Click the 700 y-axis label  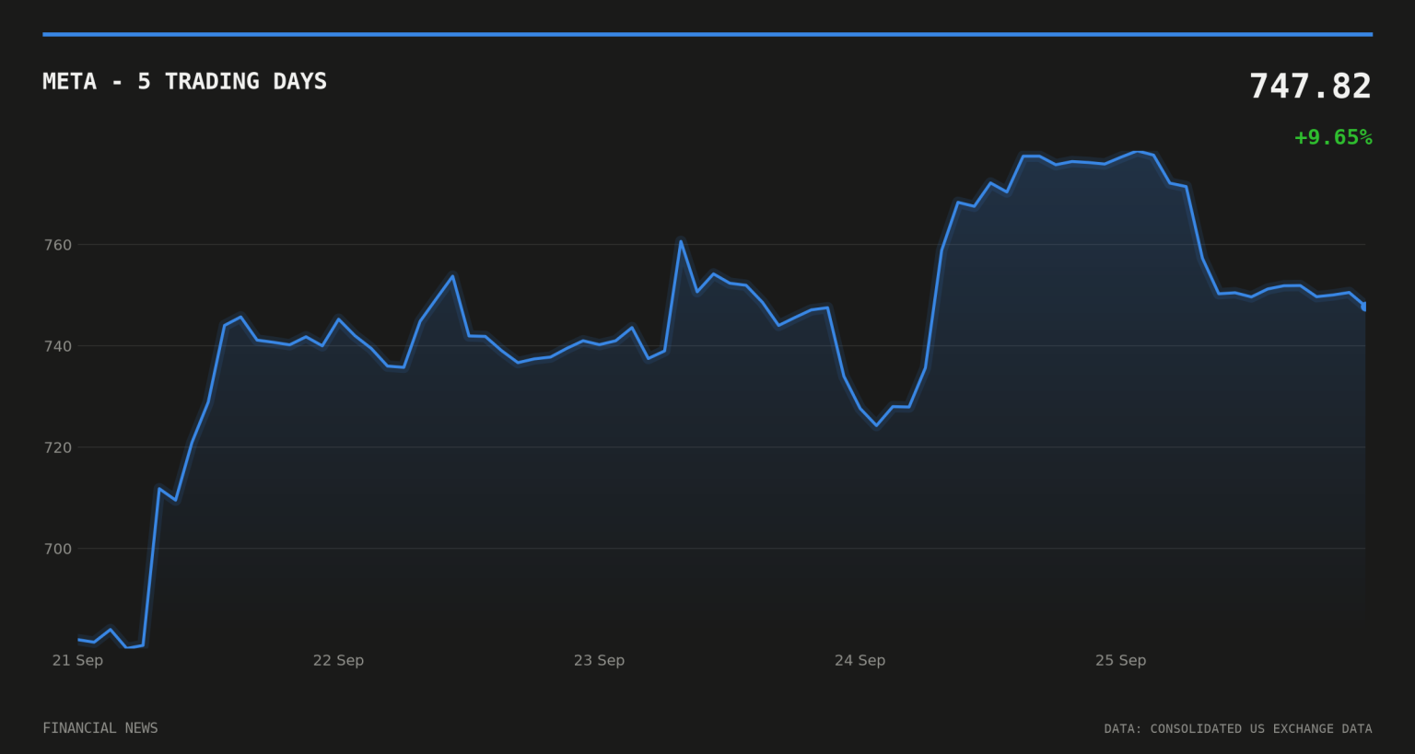pyautogui.click(x=57, y=549)
